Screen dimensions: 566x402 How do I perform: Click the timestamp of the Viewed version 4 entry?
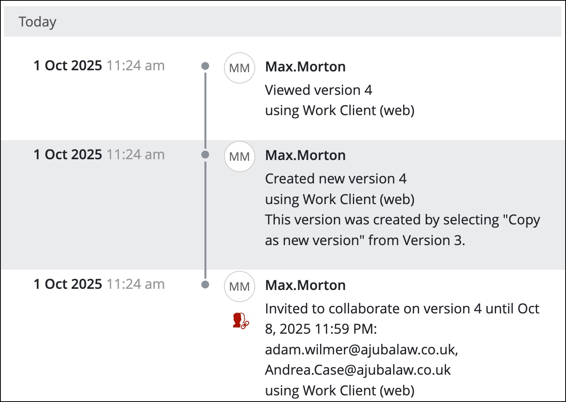coord(99,66)
